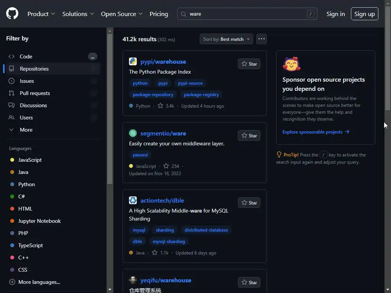The width and height of the screenshot is (391, 293).
Task: Click the Discussions speech bubble icon
Action: (x=11, y=105)
